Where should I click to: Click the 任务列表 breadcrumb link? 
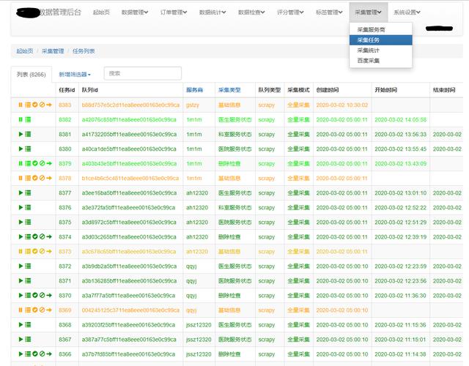tap(84, 51)
